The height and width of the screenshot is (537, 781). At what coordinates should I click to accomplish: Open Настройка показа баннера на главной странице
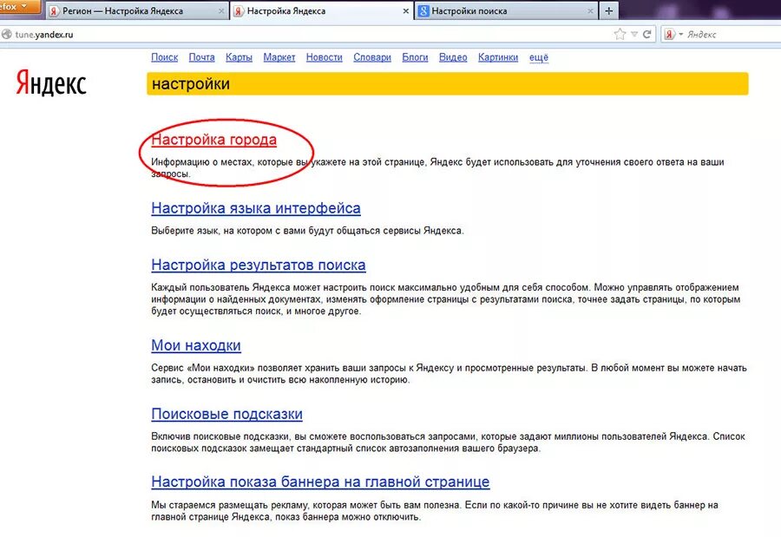[320, 481]
